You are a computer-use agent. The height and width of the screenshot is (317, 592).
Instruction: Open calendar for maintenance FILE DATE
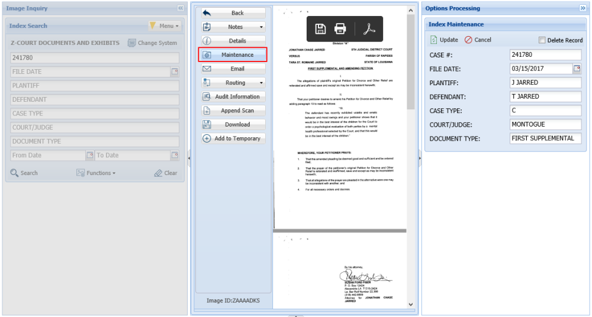pyautogui.click(x=577, y=69)
